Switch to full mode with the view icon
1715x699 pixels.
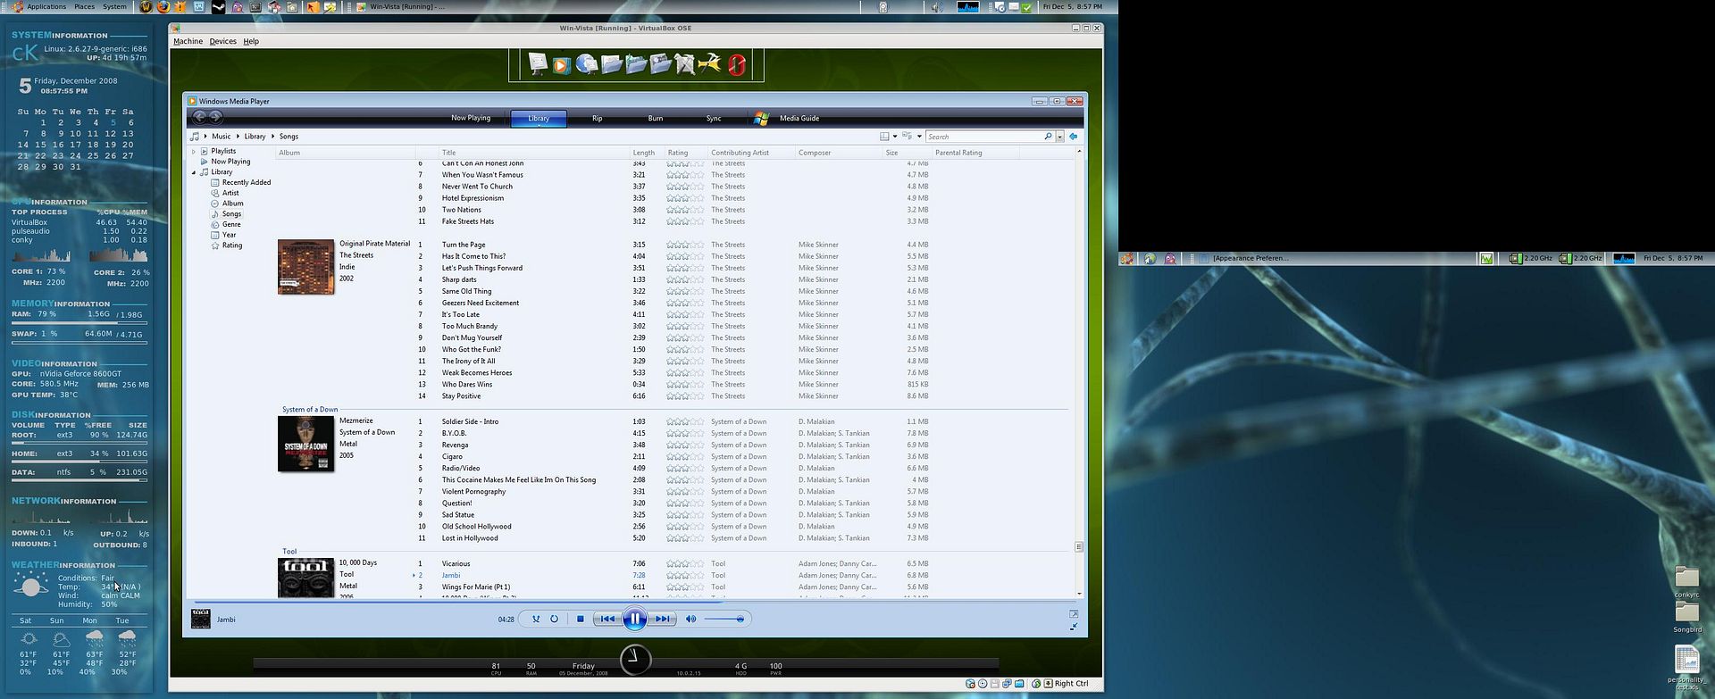pyautogui.click(x=1074, y=613)
